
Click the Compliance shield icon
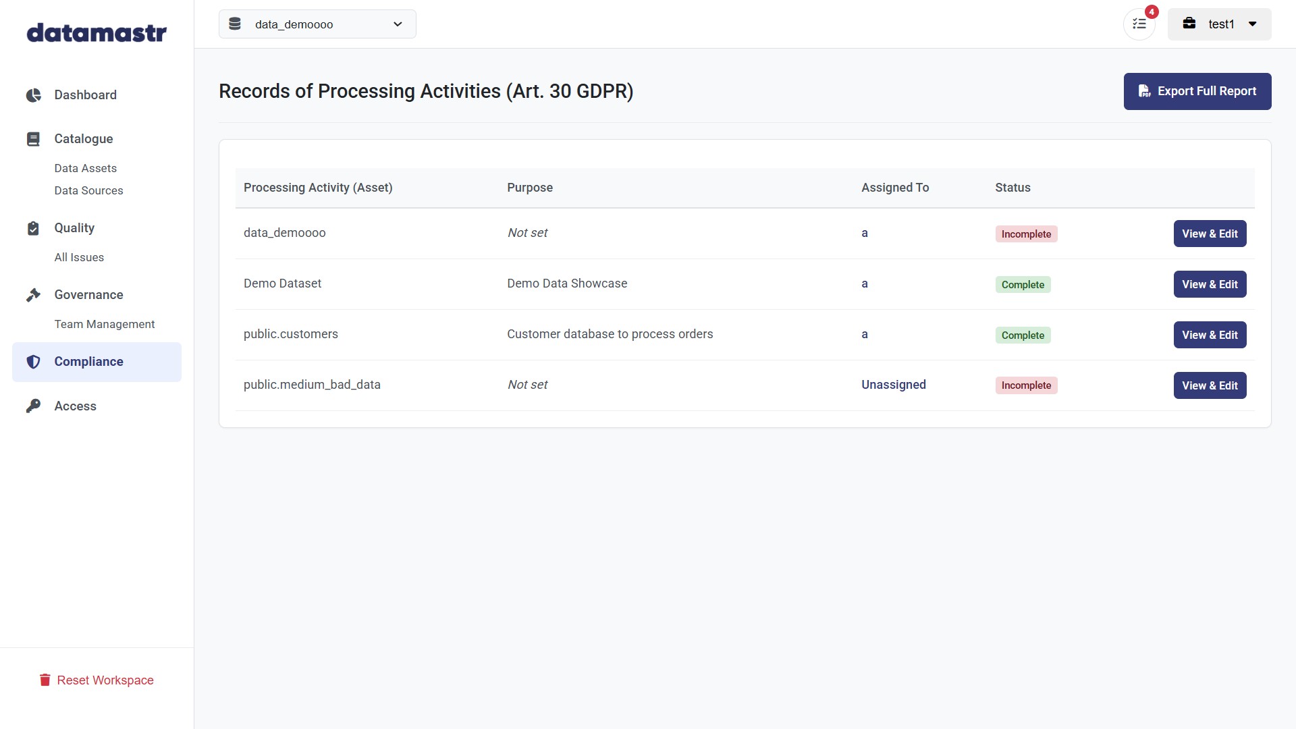click(x=33, y=362)
